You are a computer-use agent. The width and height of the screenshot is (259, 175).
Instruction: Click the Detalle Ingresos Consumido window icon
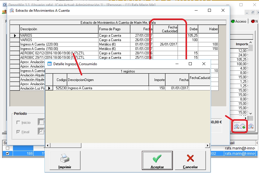coord(50,64)
